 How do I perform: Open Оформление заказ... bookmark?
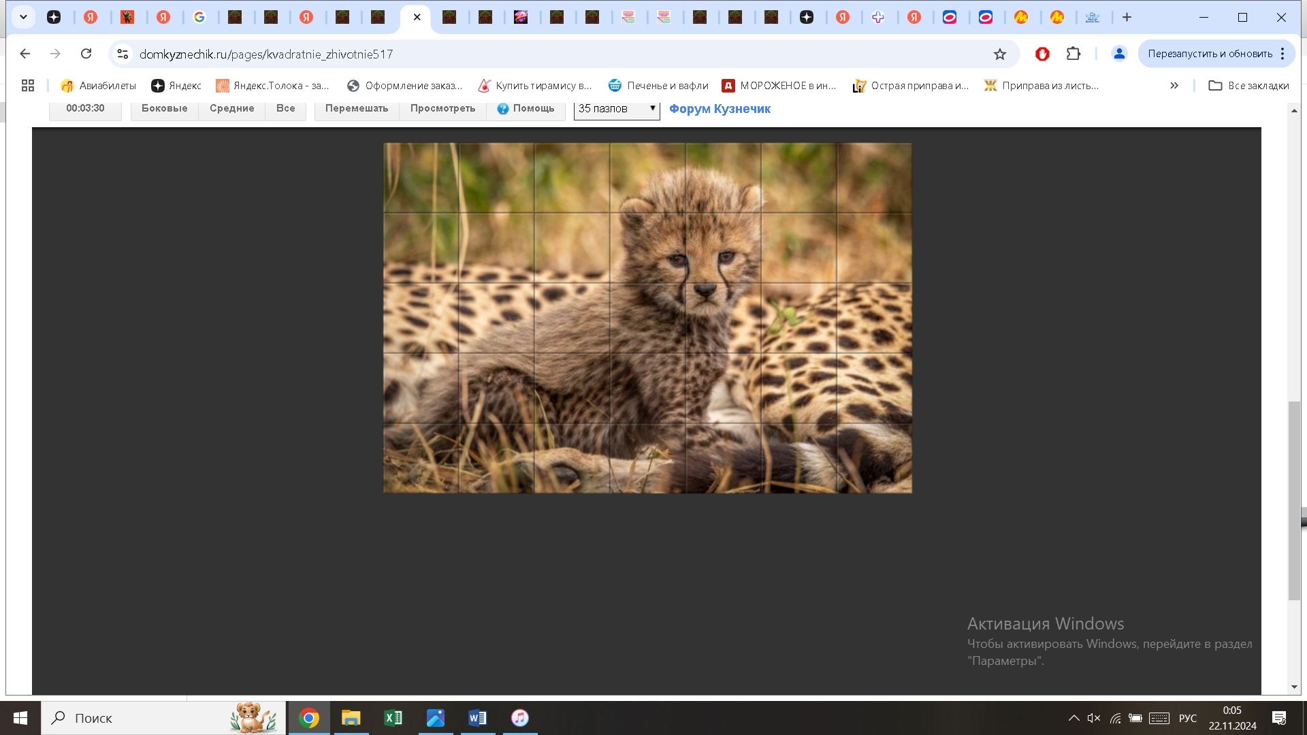pos(404,85)
